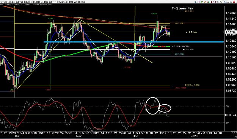Click the '2020' year label on time axis
Viewport: 237px width, 139px height.
tap(194, 136)
